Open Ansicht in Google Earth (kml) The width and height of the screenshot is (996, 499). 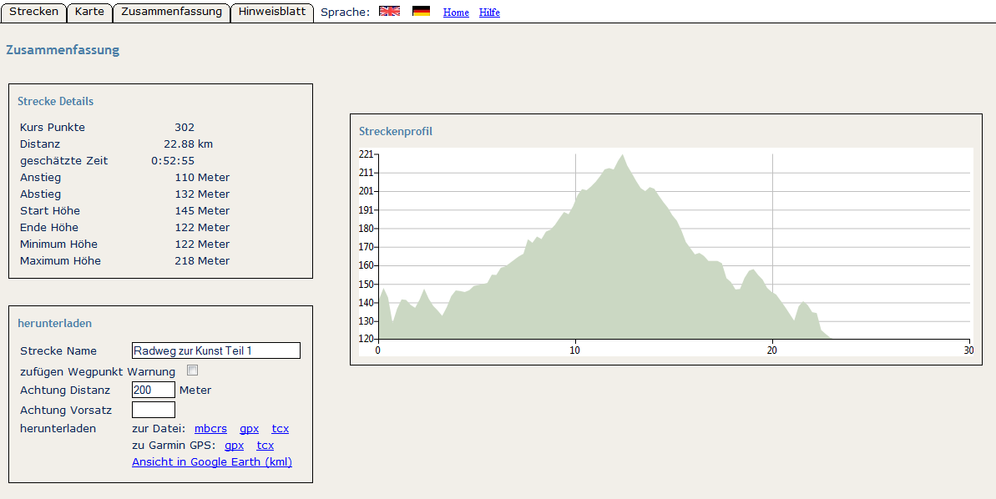click(x=212, y=462)
